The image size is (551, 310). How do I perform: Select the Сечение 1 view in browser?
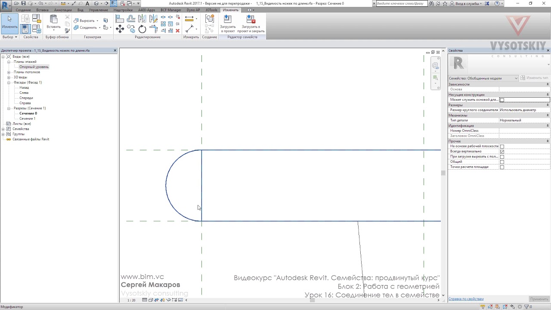click(27, 119)
